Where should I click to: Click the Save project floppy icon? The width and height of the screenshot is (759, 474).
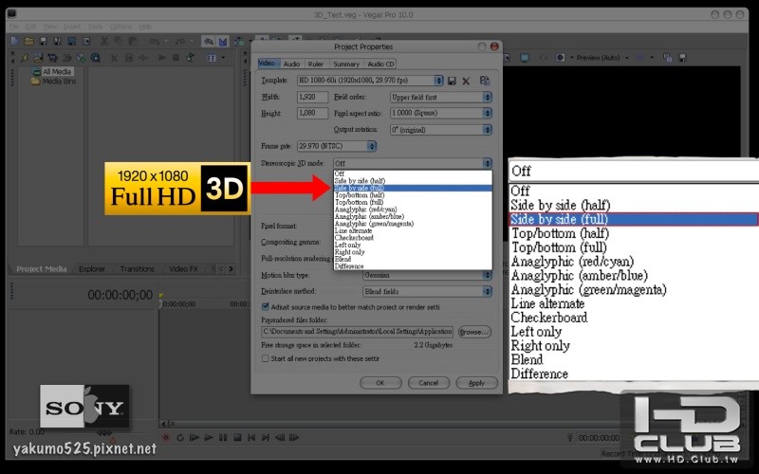43,42
